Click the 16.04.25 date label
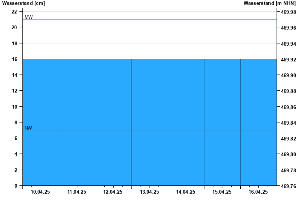This screenshot has height=206, width=299. point(258,192)
